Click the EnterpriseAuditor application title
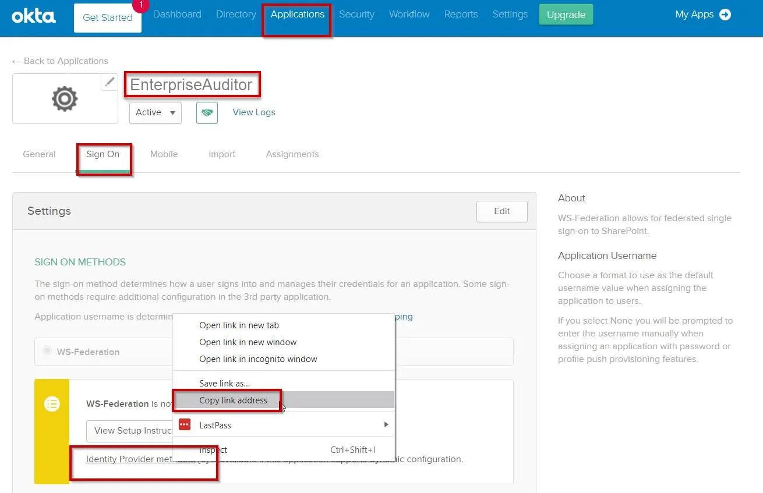 pyautogui.click(x=191, y=85)
